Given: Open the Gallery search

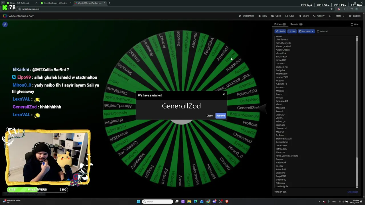Looking at the screenshot, I should click(319, 16).
